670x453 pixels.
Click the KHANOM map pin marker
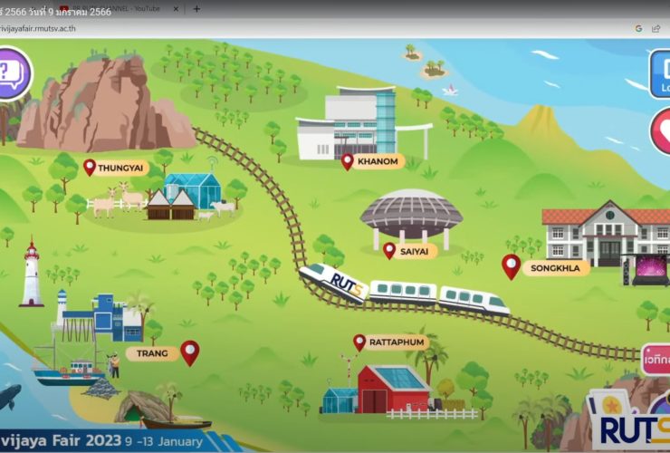(348, 161)
